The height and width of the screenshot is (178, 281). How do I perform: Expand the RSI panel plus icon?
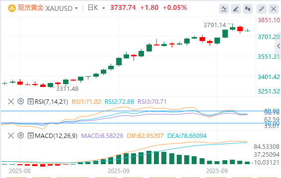(x=30, y=101)
